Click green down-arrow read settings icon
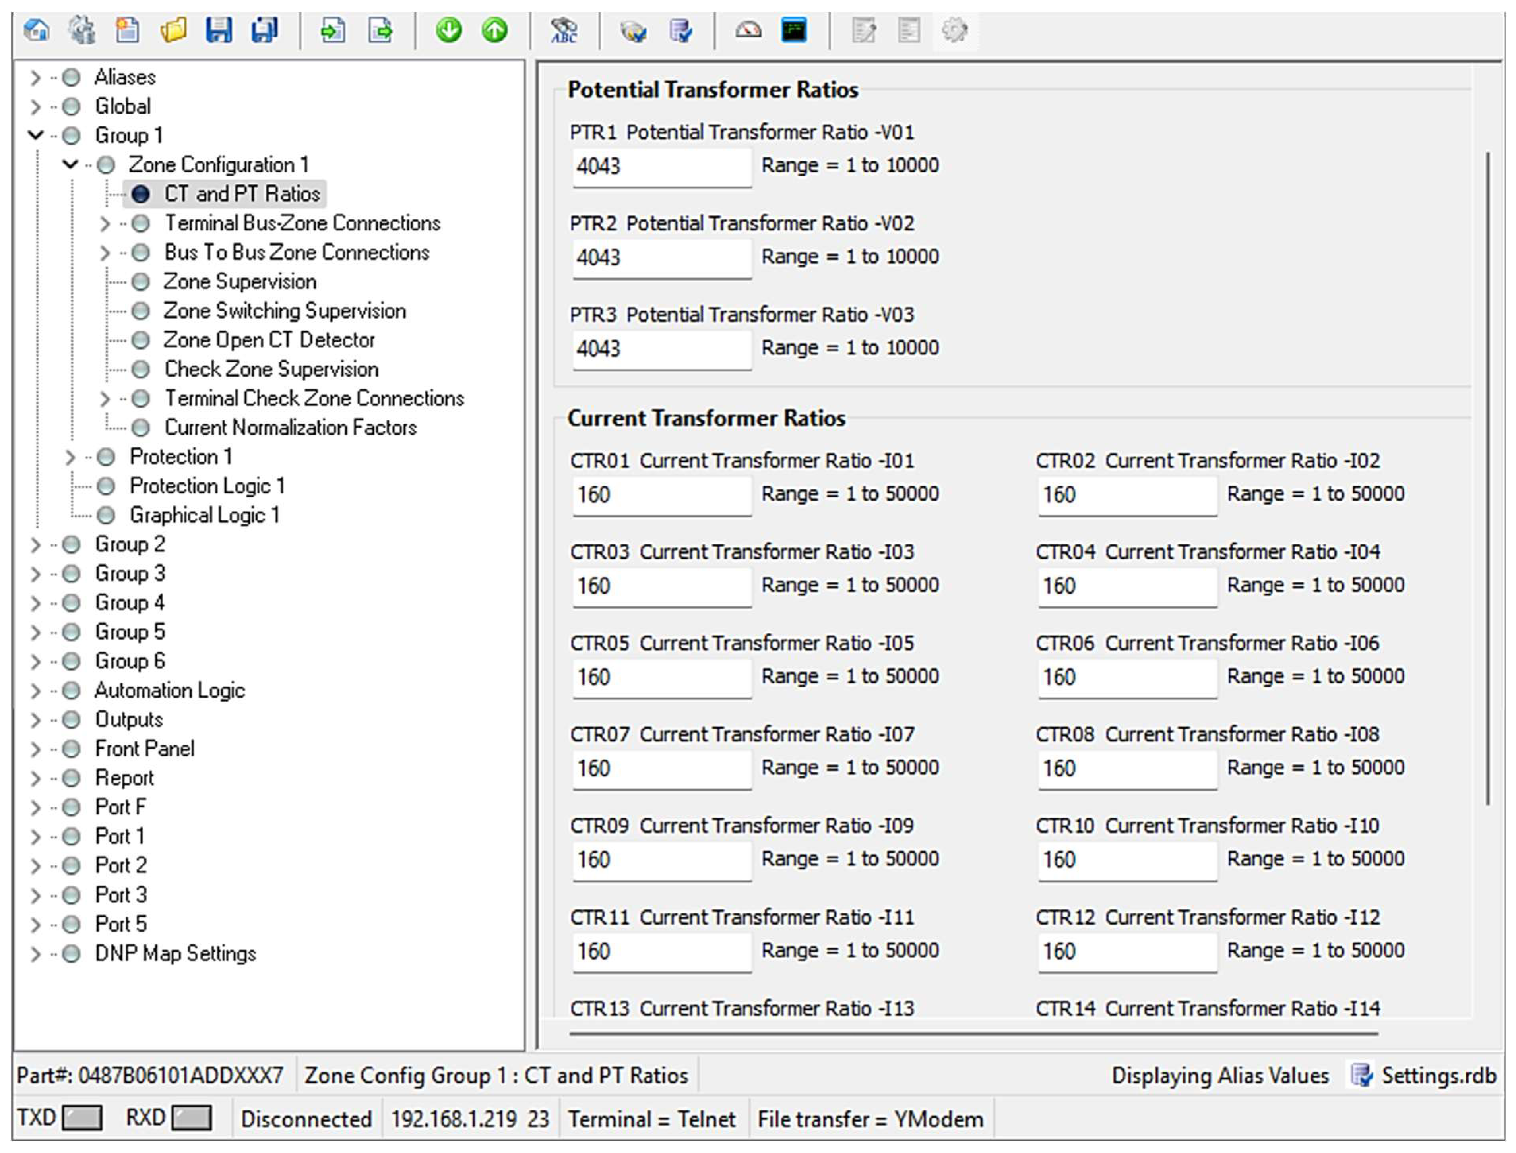 [448, 30]
